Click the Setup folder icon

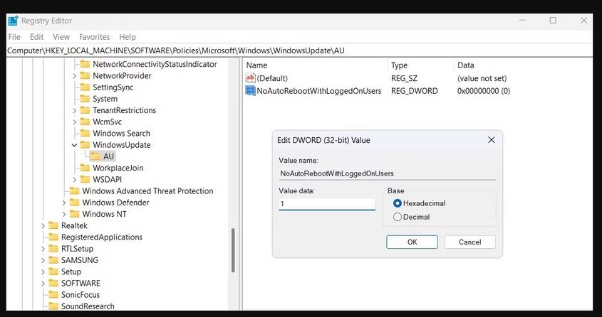(53, 272)
